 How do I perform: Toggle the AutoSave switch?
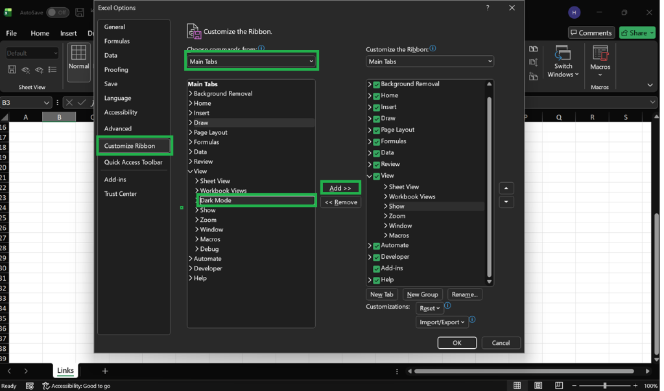58,12
